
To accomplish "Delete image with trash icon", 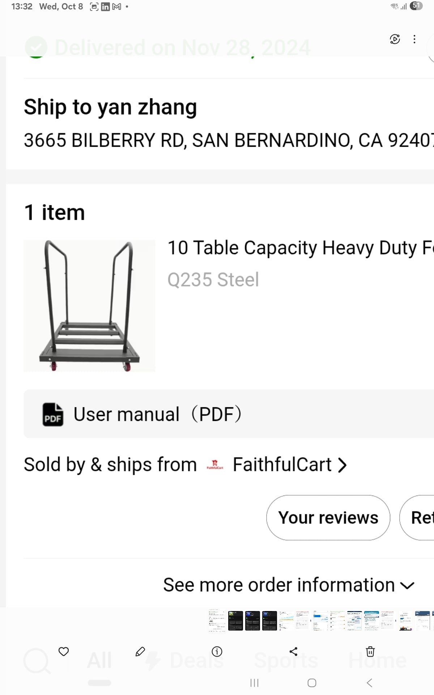I will 370,652.
